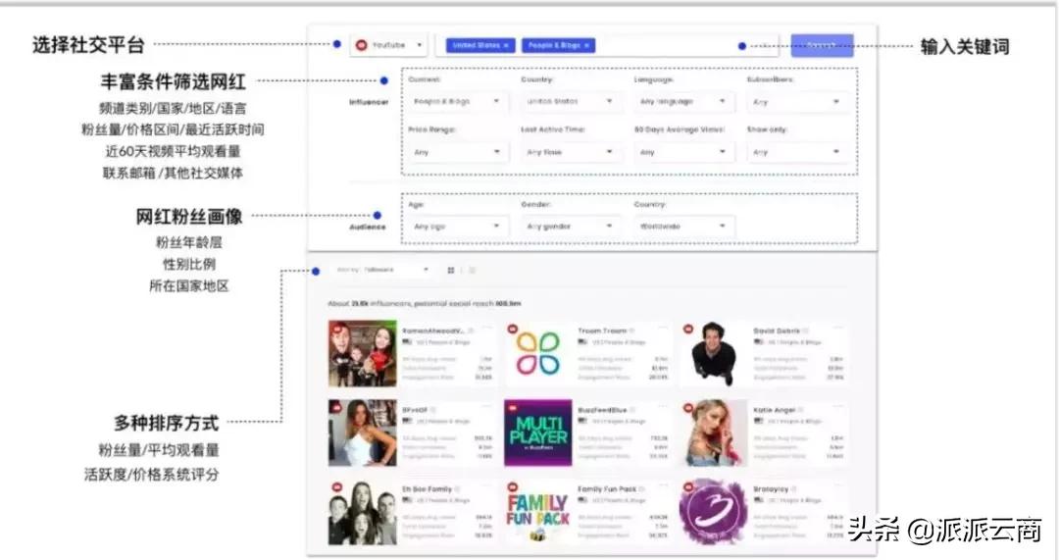The image size is (1059, 560).
Task: Open the 60 Days Average Views dropdown
Action: [x=682, y=152]
